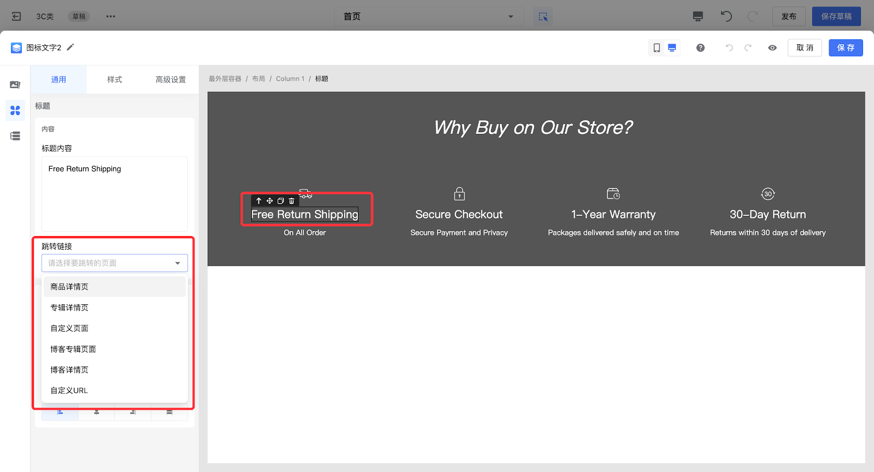Collapse the 跳转链接 page dropdown
The image size is (874, 472).
[178, 263]
